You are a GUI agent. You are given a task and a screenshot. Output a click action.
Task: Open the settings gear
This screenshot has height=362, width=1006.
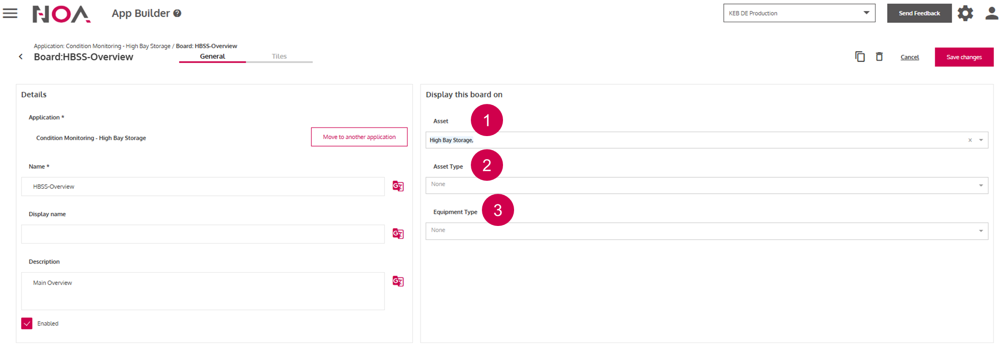(x=965, y=14)
